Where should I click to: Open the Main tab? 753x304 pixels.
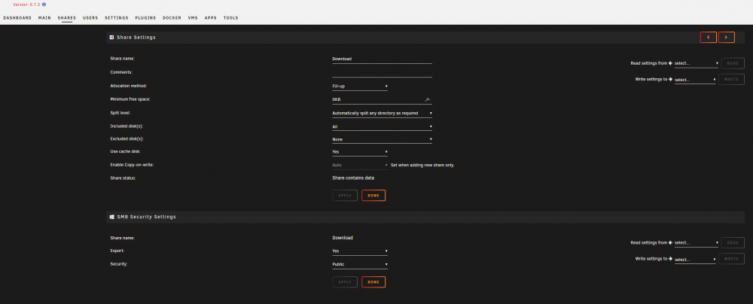coord(44,18)
